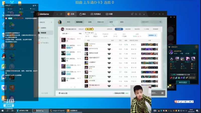Click the player profile avatar in header

tap(63, 29)
